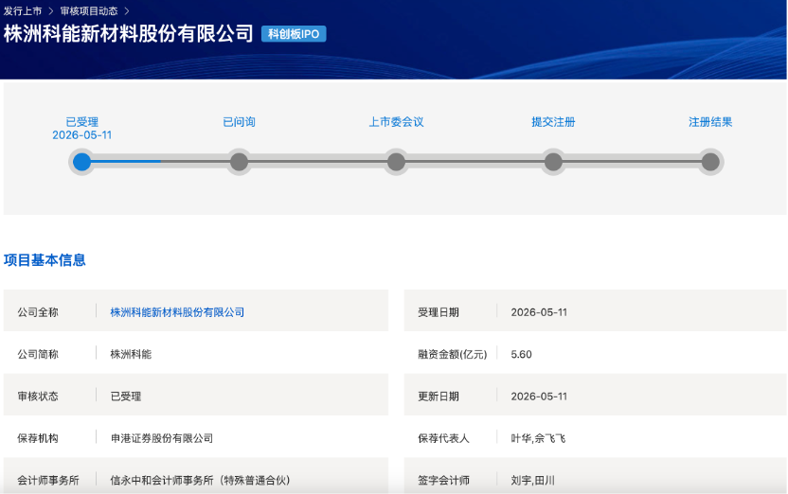The image size is (788, 494).
Task: Click the 2026-05-11 date under 已受理 stage
Action: coord(81,135)
